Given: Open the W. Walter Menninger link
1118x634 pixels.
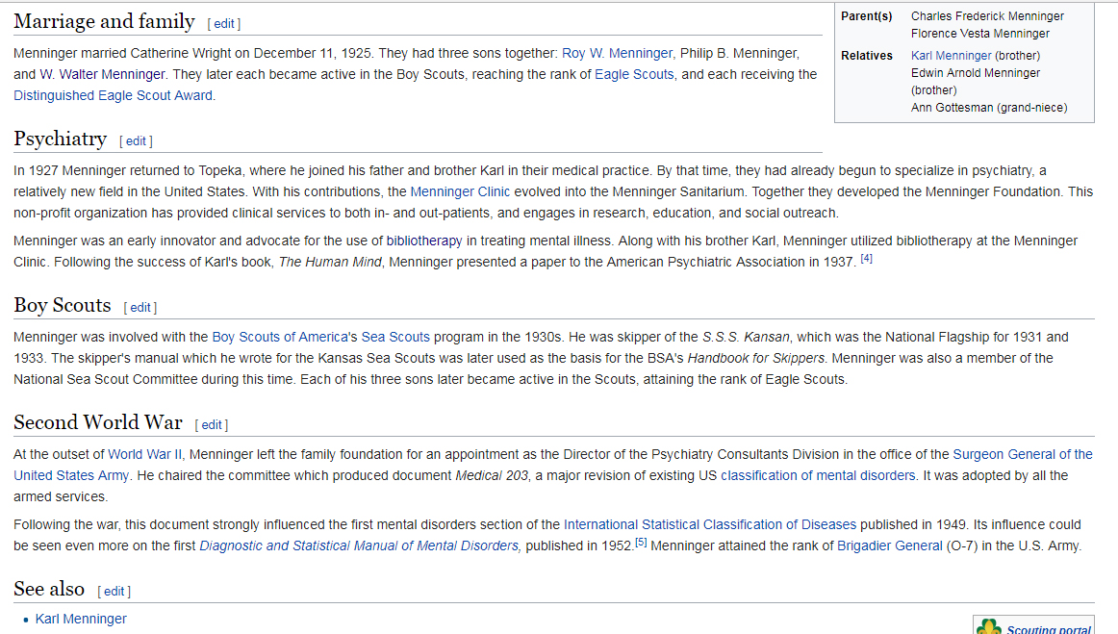Looking at the screenshot, I should click(x=102, y=74).
